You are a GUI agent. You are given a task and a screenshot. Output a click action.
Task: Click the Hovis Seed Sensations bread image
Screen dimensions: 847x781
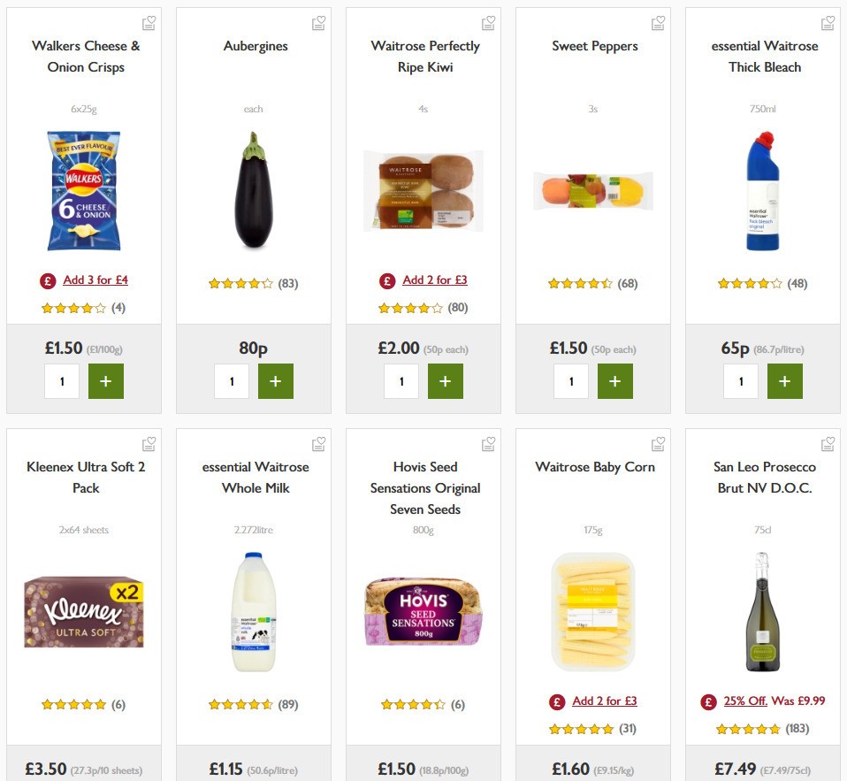click(x=423, y=611)
